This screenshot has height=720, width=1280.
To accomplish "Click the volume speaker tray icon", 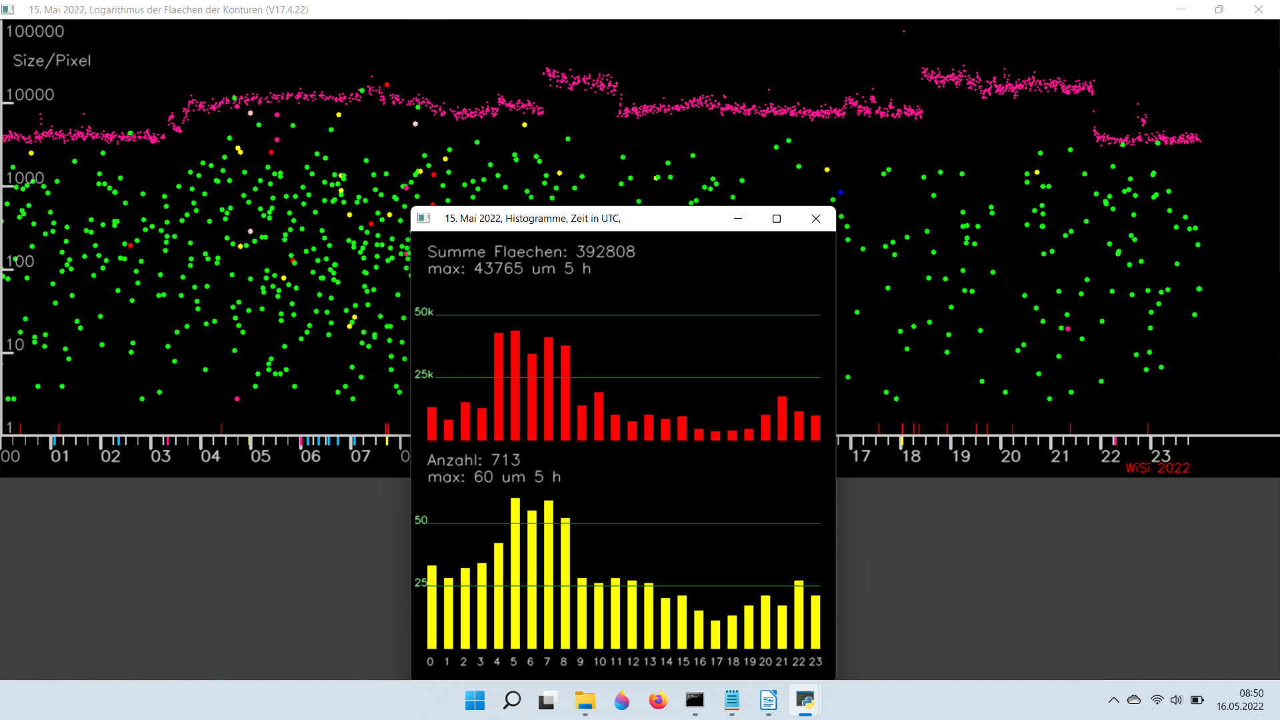I will coord(1176,700).
